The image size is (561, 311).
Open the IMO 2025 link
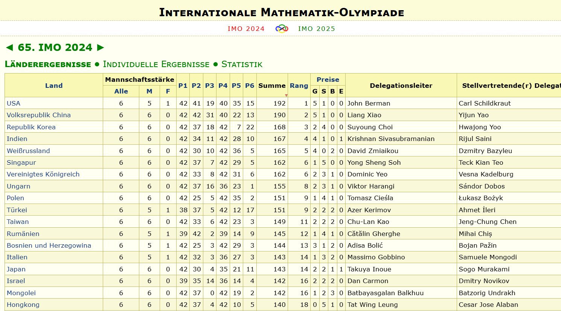[317, 29]
